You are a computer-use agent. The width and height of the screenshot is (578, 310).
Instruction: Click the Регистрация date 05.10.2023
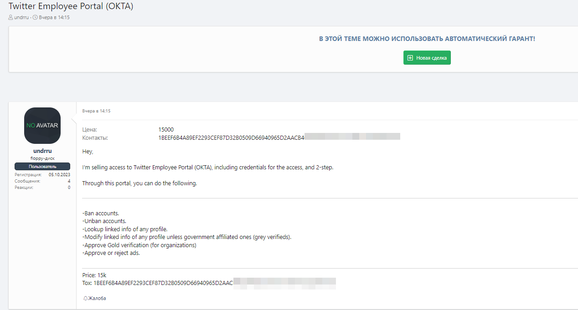point(59,174)
